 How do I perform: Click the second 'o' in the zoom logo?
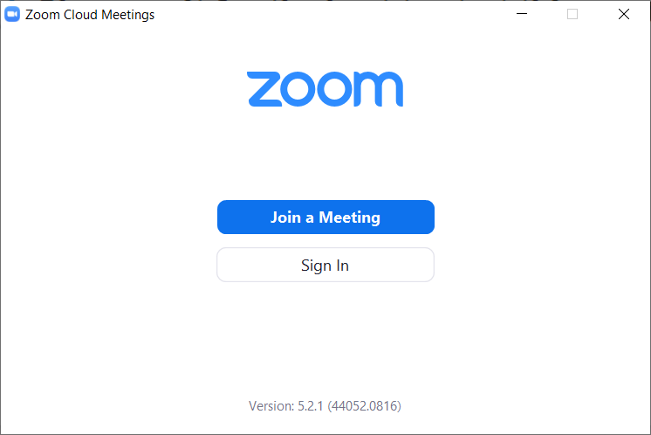point(335,90)
